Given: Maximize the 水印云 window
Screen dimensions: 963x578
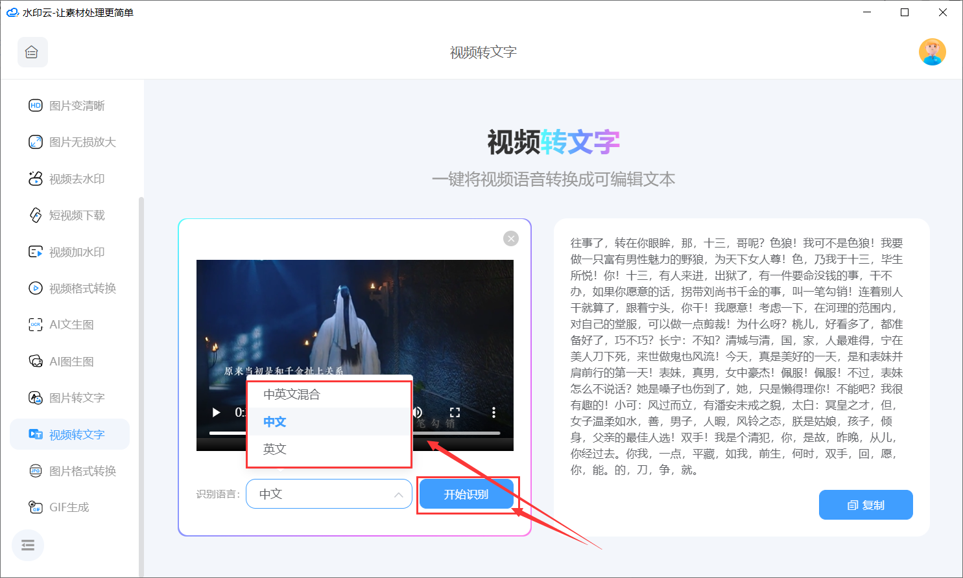Looking at the screenshot, I should [905, 12].
